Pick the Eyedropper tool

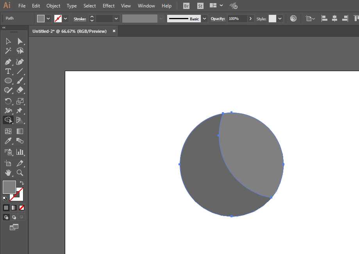click(x=8, y=141)
